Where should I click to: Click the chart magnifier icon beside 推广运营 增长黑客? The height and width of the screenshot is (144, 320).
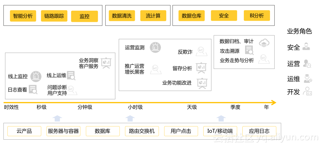[x=156, y=69]
